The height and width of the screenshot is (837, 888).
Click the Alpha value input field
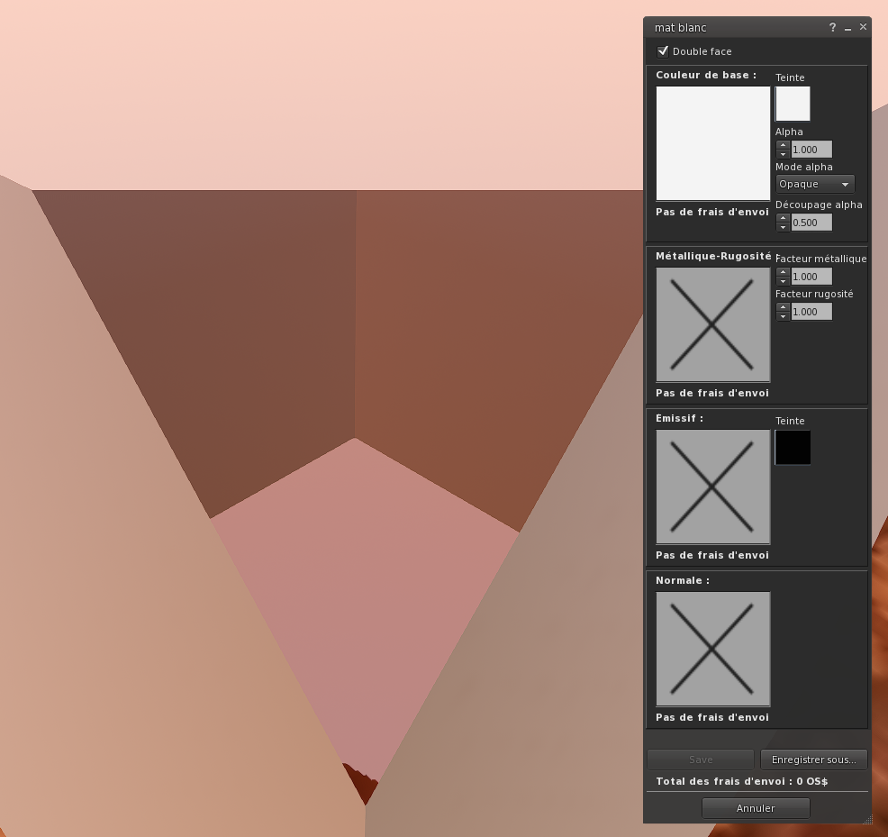coord(811,150)
